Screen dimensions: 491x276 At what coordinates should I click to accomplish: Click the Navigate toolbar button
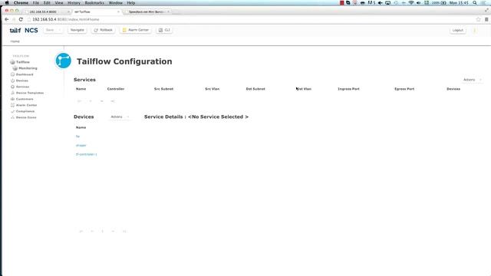click(77, 30)
